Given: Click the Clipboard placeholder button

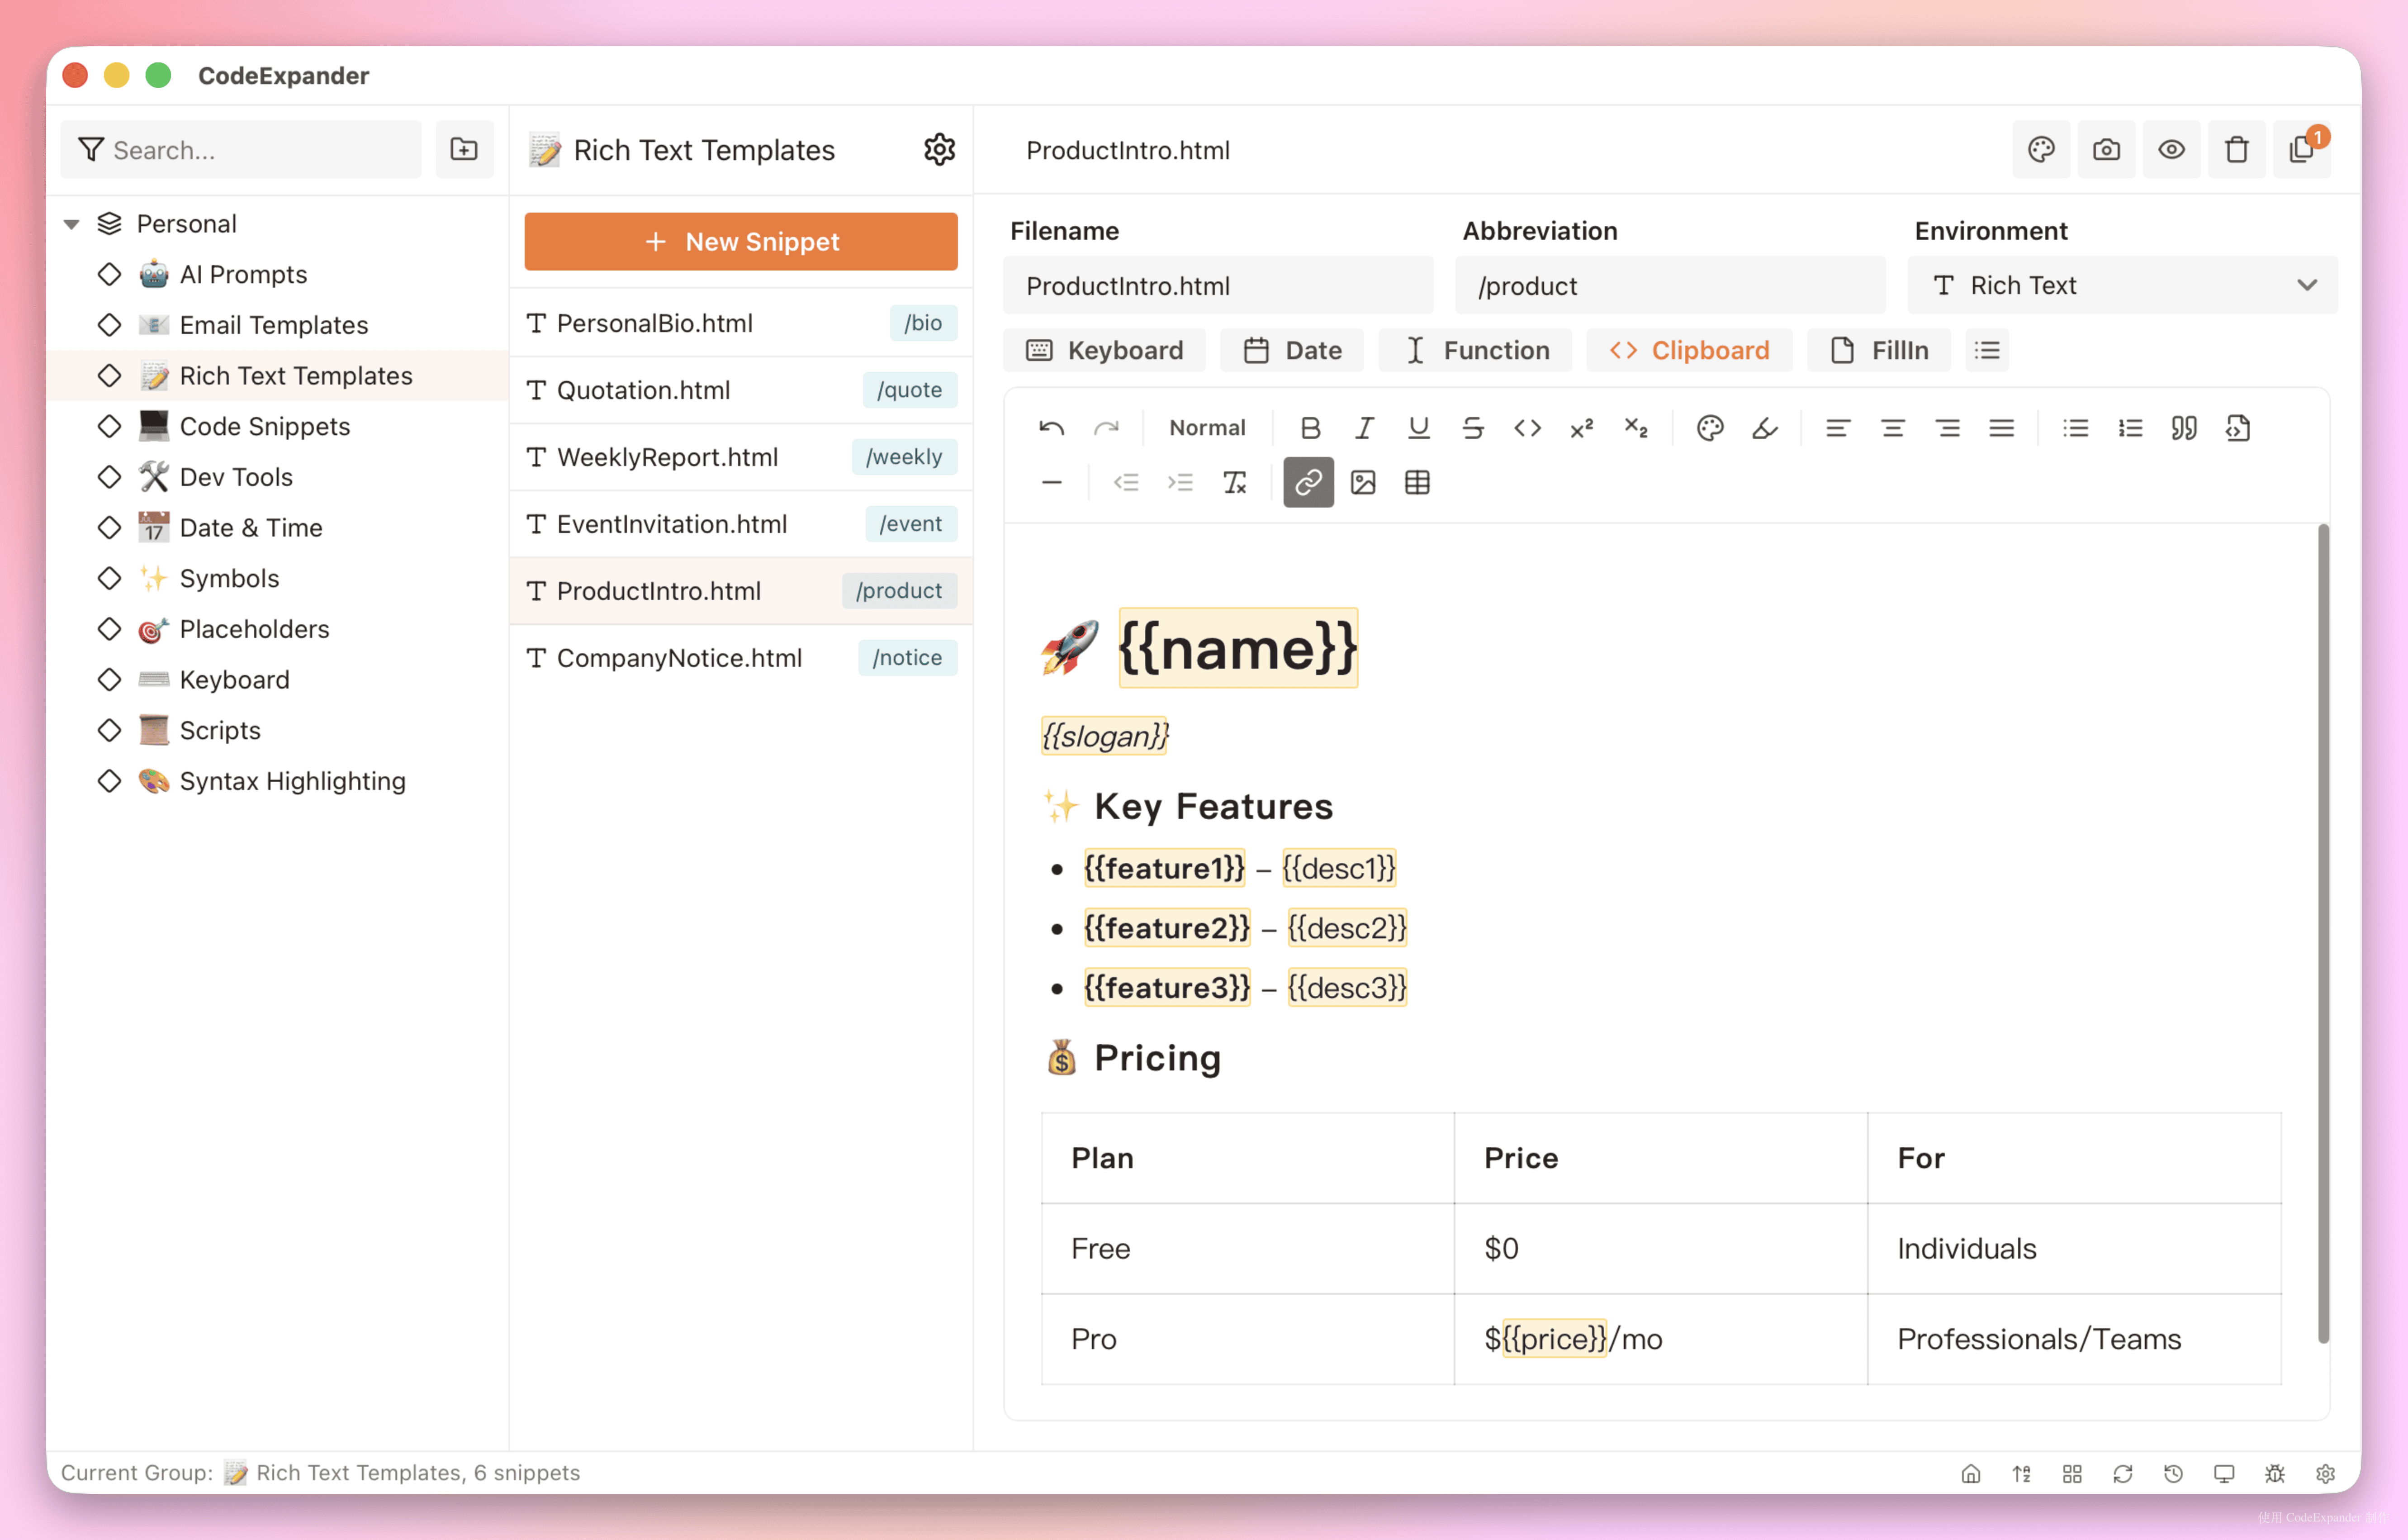Looking at the screenshot, I should click(1689, 350).
